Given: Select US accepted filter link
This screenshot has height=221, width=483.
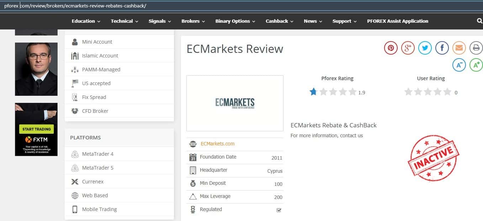Looking at the screenshot, I should pos(96,83).
